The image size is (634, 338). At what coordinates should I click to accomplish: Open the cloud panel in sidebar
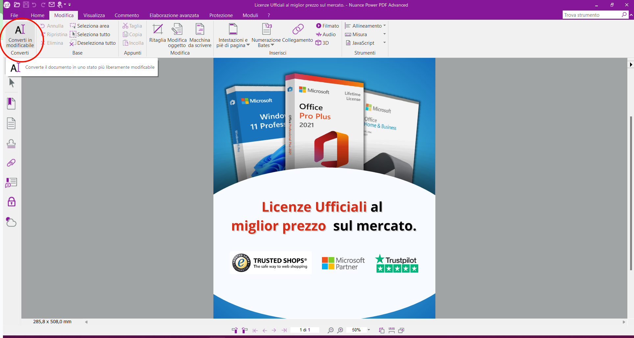11,222
